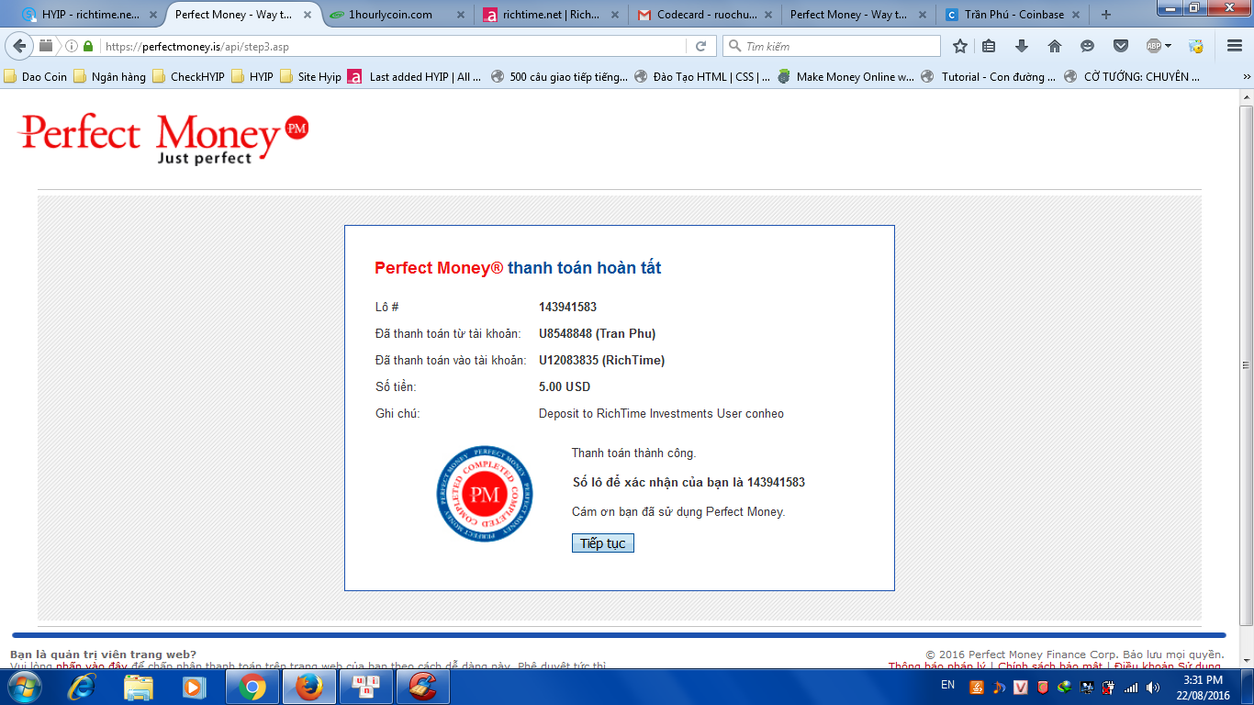Open the 500 câu giao tiếp tiếng bookmark
This screenshot has width=1254, height=705.
pos(560,77)
